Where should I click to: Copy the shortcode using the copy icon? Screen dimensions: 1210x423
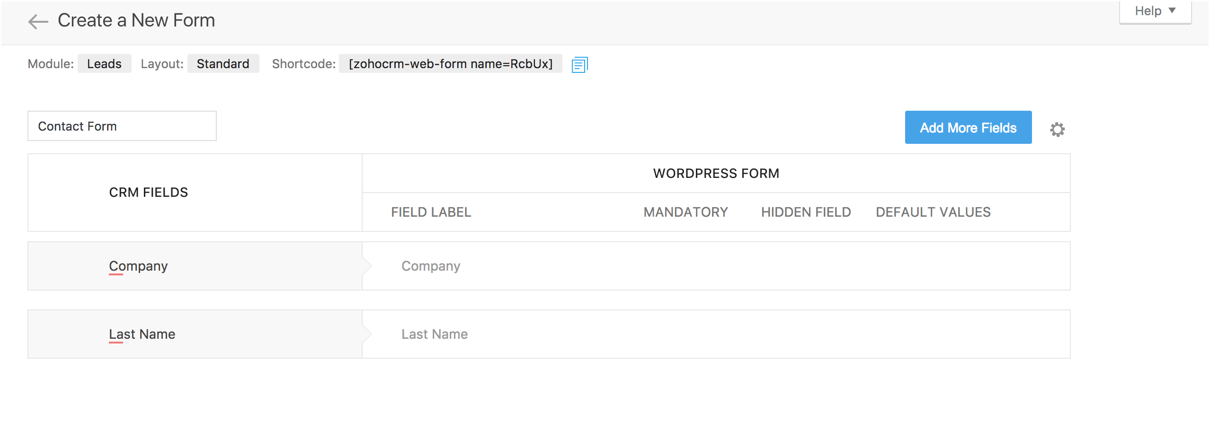tap(579, 64)
